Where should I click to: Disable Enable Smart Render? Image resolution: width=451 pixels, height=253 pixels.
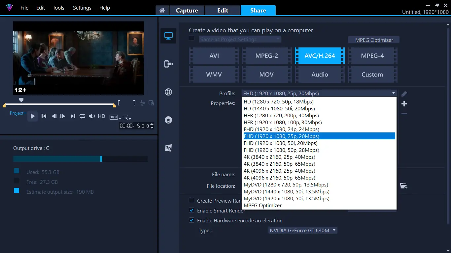(191, 211)
